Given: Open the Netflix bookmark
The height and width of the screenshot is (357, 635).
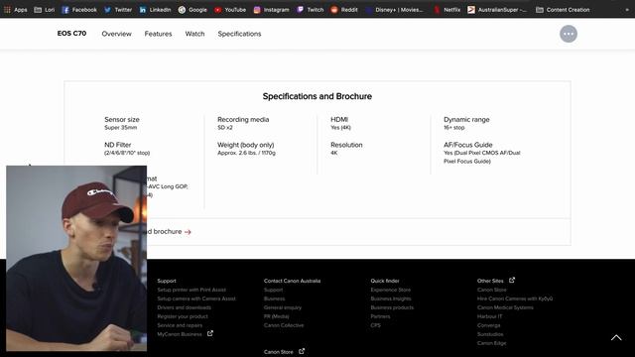Looking at the screenshot, I should (447, 10).
